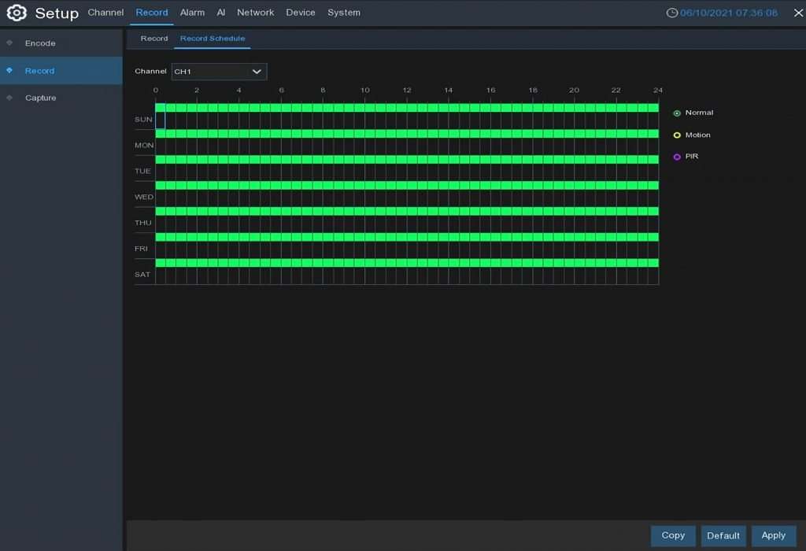The width and height of the screenshot is (806, 551).
Task: Open the System menu
Action: 344,13
